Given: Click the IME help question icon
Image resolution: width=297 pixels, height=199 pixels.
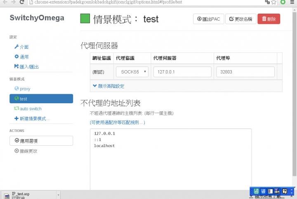Looking at the screenshot, I should click(x=285, y=191).
